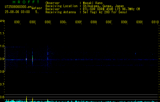The width and height of the screenshot is (160, 102).
Task: Click the kHz axis unit label
Action: [x=2, y=21]
